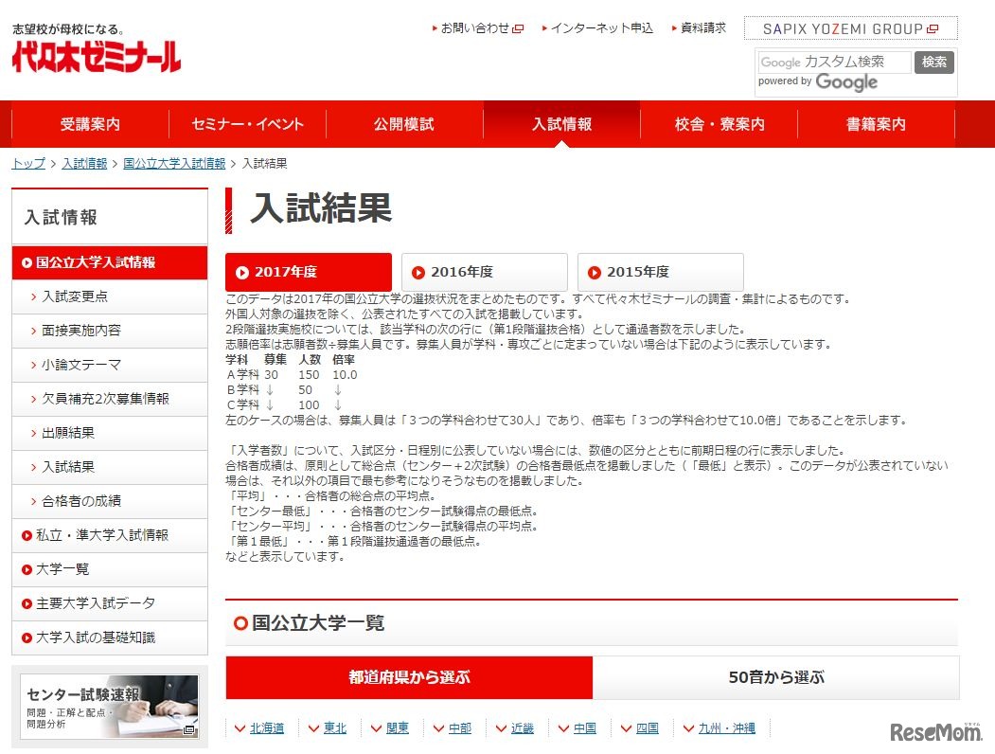Expand the 北海道 region dropdown

266,727
